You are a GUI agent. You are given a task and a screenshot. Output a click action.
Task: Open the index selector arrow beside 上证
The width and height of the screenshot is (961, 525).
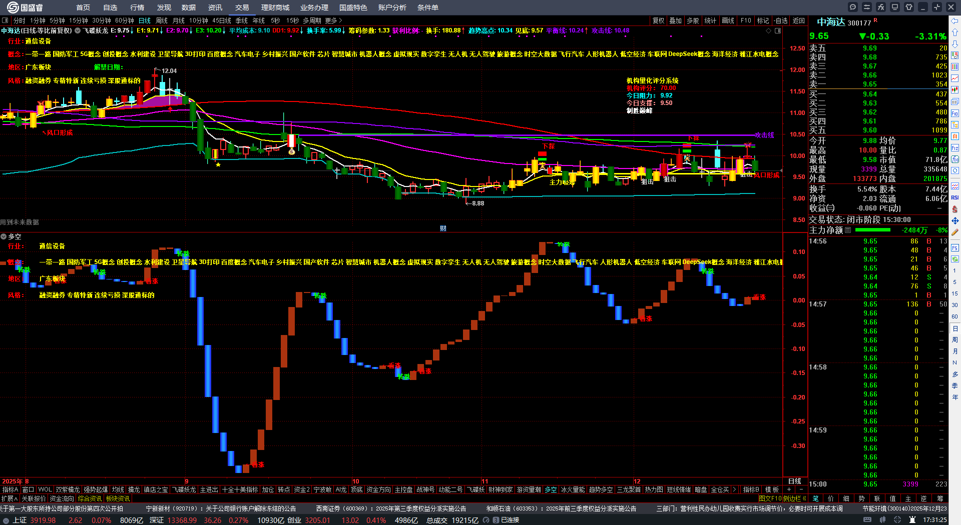[x=6, y=520]
